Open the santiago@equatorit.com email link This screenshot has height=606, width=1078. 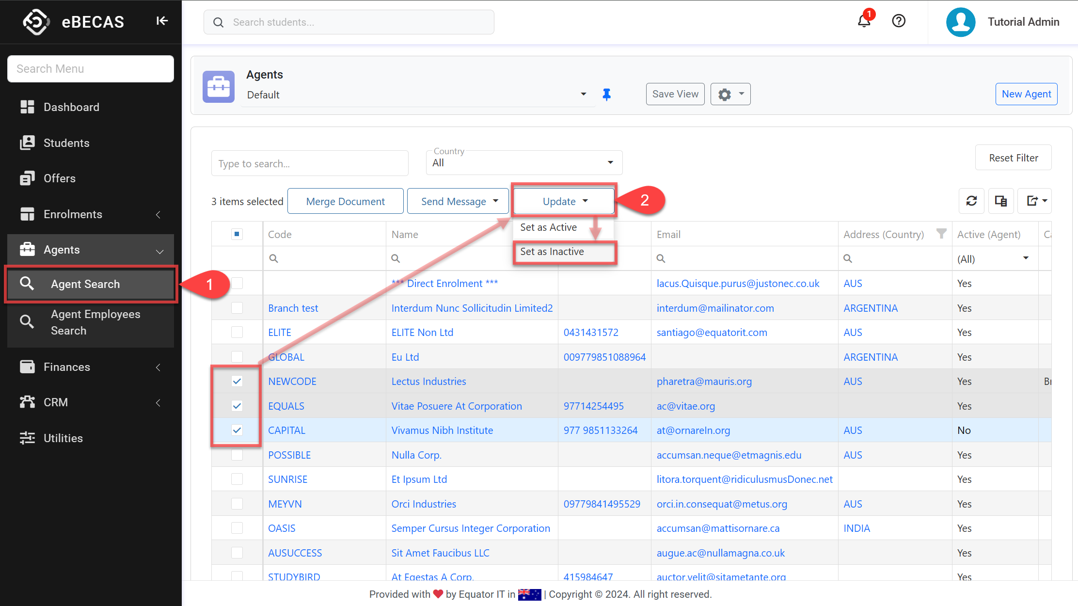[712, 333]
